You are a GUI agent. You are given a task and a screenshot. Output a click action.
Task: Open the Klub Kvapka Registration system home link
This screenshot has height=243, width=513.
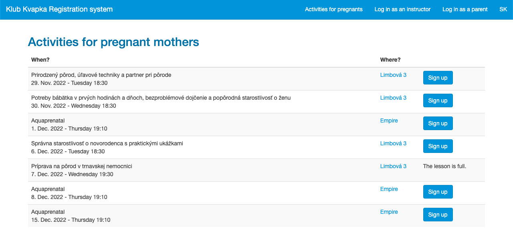tap(59, 9)
